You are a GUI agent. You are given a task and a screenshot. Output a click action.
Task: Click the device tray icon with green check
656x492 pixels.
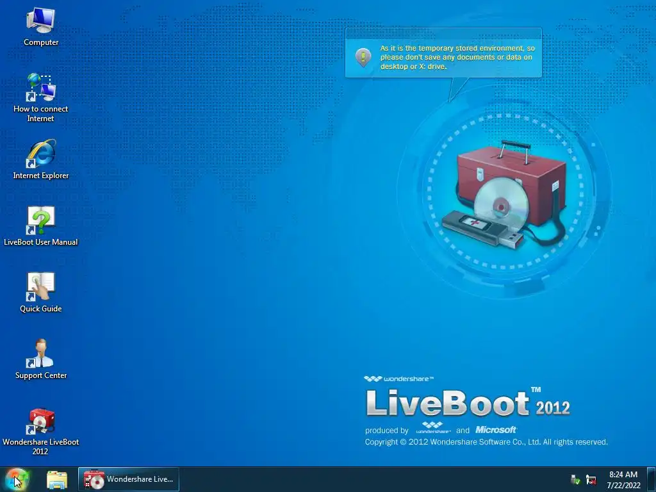[575, 479]
